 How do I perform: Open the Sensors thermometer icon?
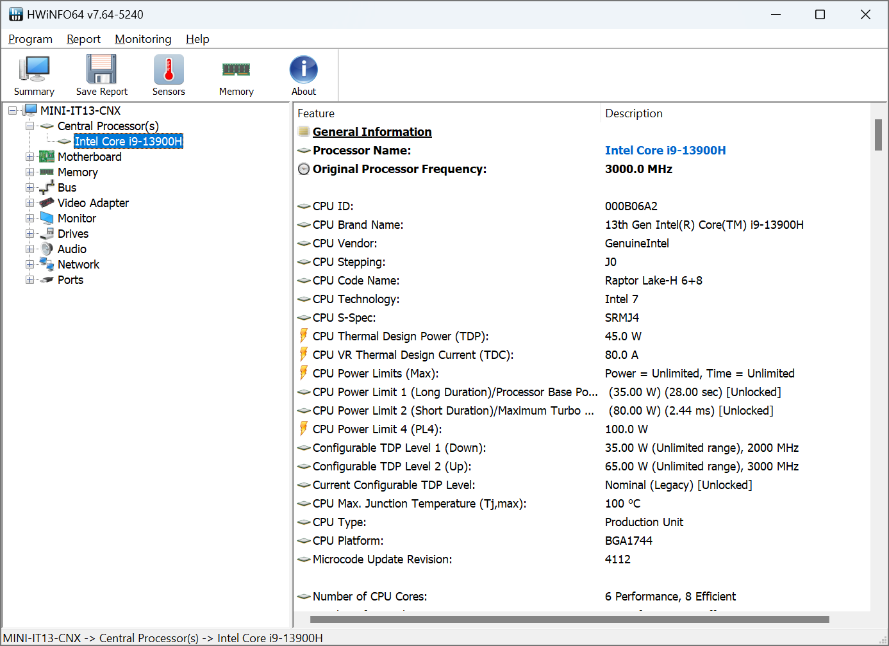[x=169, y=69]
